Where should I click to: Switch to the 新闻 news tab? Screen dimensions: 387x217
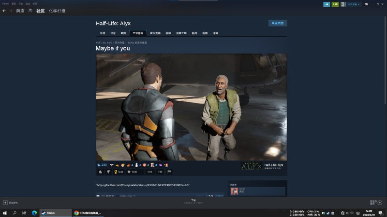pyautogui.click(x=194, y=33)
